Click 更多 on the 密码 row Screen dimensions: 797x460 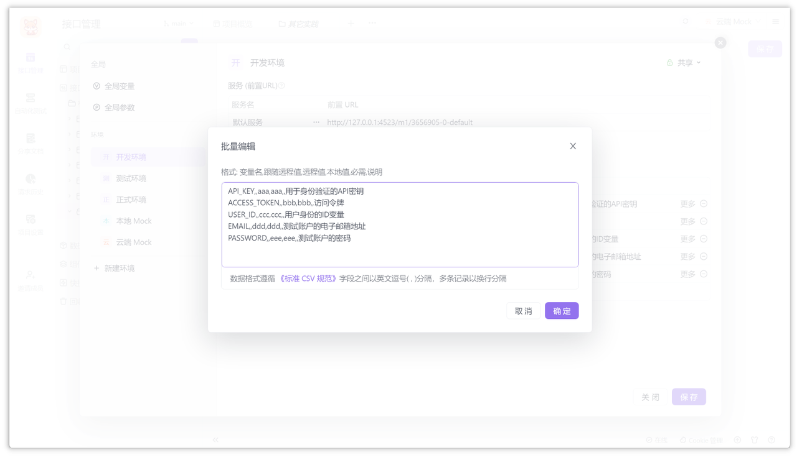(687, 274)
